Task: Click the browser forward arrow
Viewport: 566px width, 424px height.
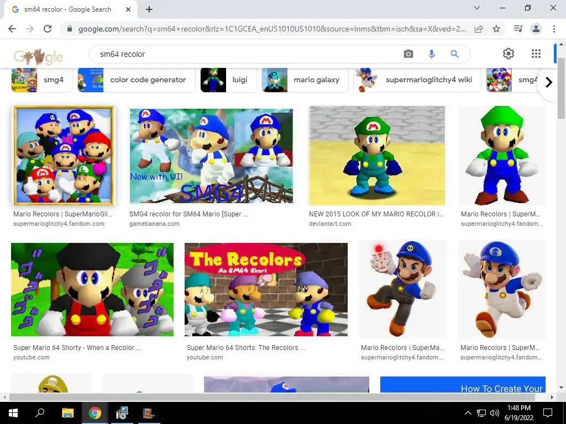Action: (30, 29)
